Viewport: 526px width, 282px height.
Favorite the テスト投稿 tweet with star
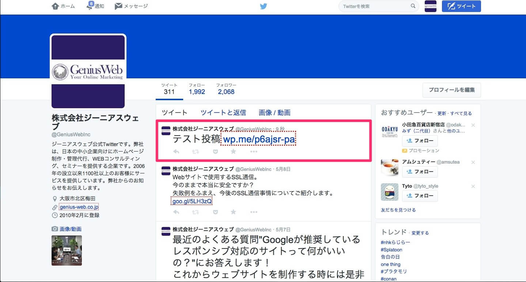tap(233, 151)
